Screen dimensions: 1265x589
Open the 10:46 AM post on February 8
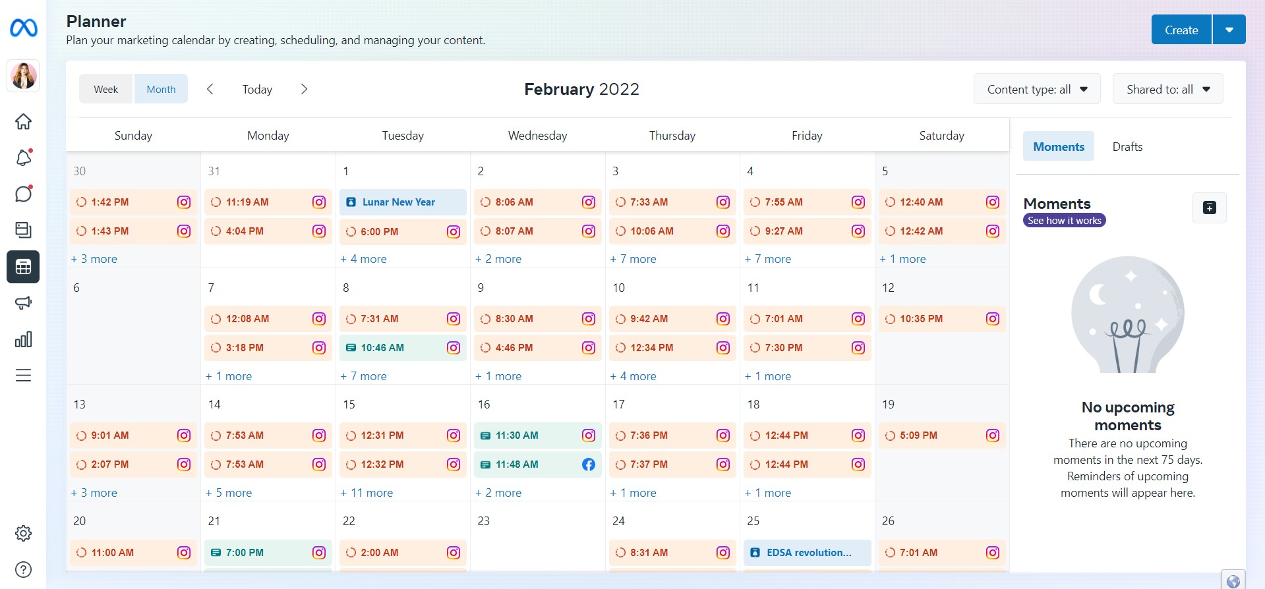403,348
